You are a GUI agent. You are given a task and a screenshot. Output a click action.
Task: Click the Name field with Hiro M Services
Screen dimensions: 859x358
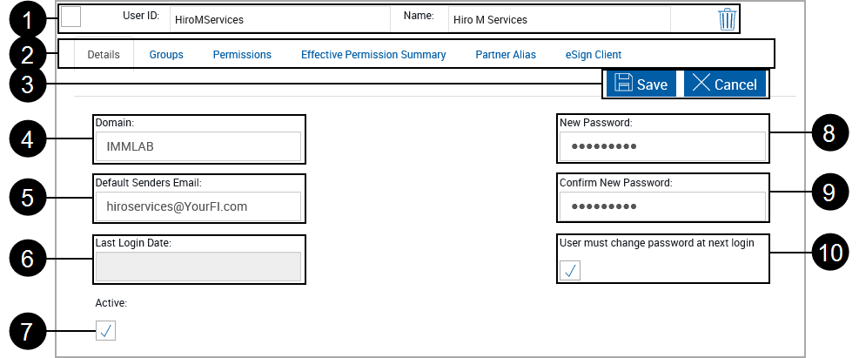557,19
